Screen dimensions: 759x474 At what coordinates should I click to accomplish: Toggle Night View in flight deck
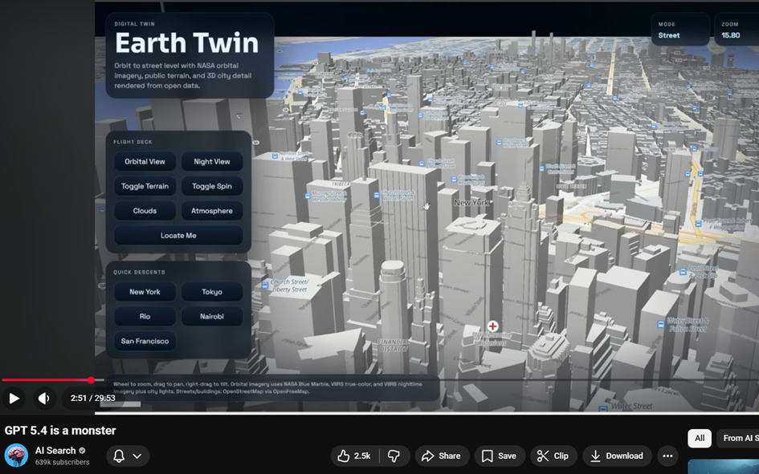[x=212, y=161]
